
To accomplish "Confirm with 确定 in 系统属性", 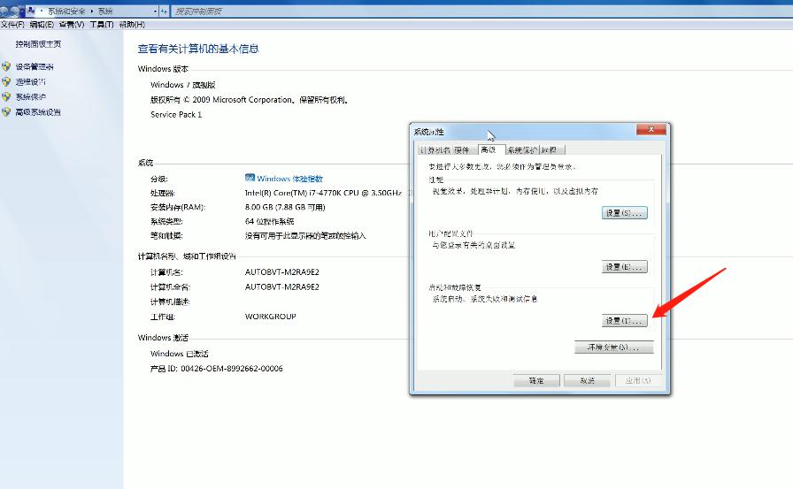I will pos(536,380).
